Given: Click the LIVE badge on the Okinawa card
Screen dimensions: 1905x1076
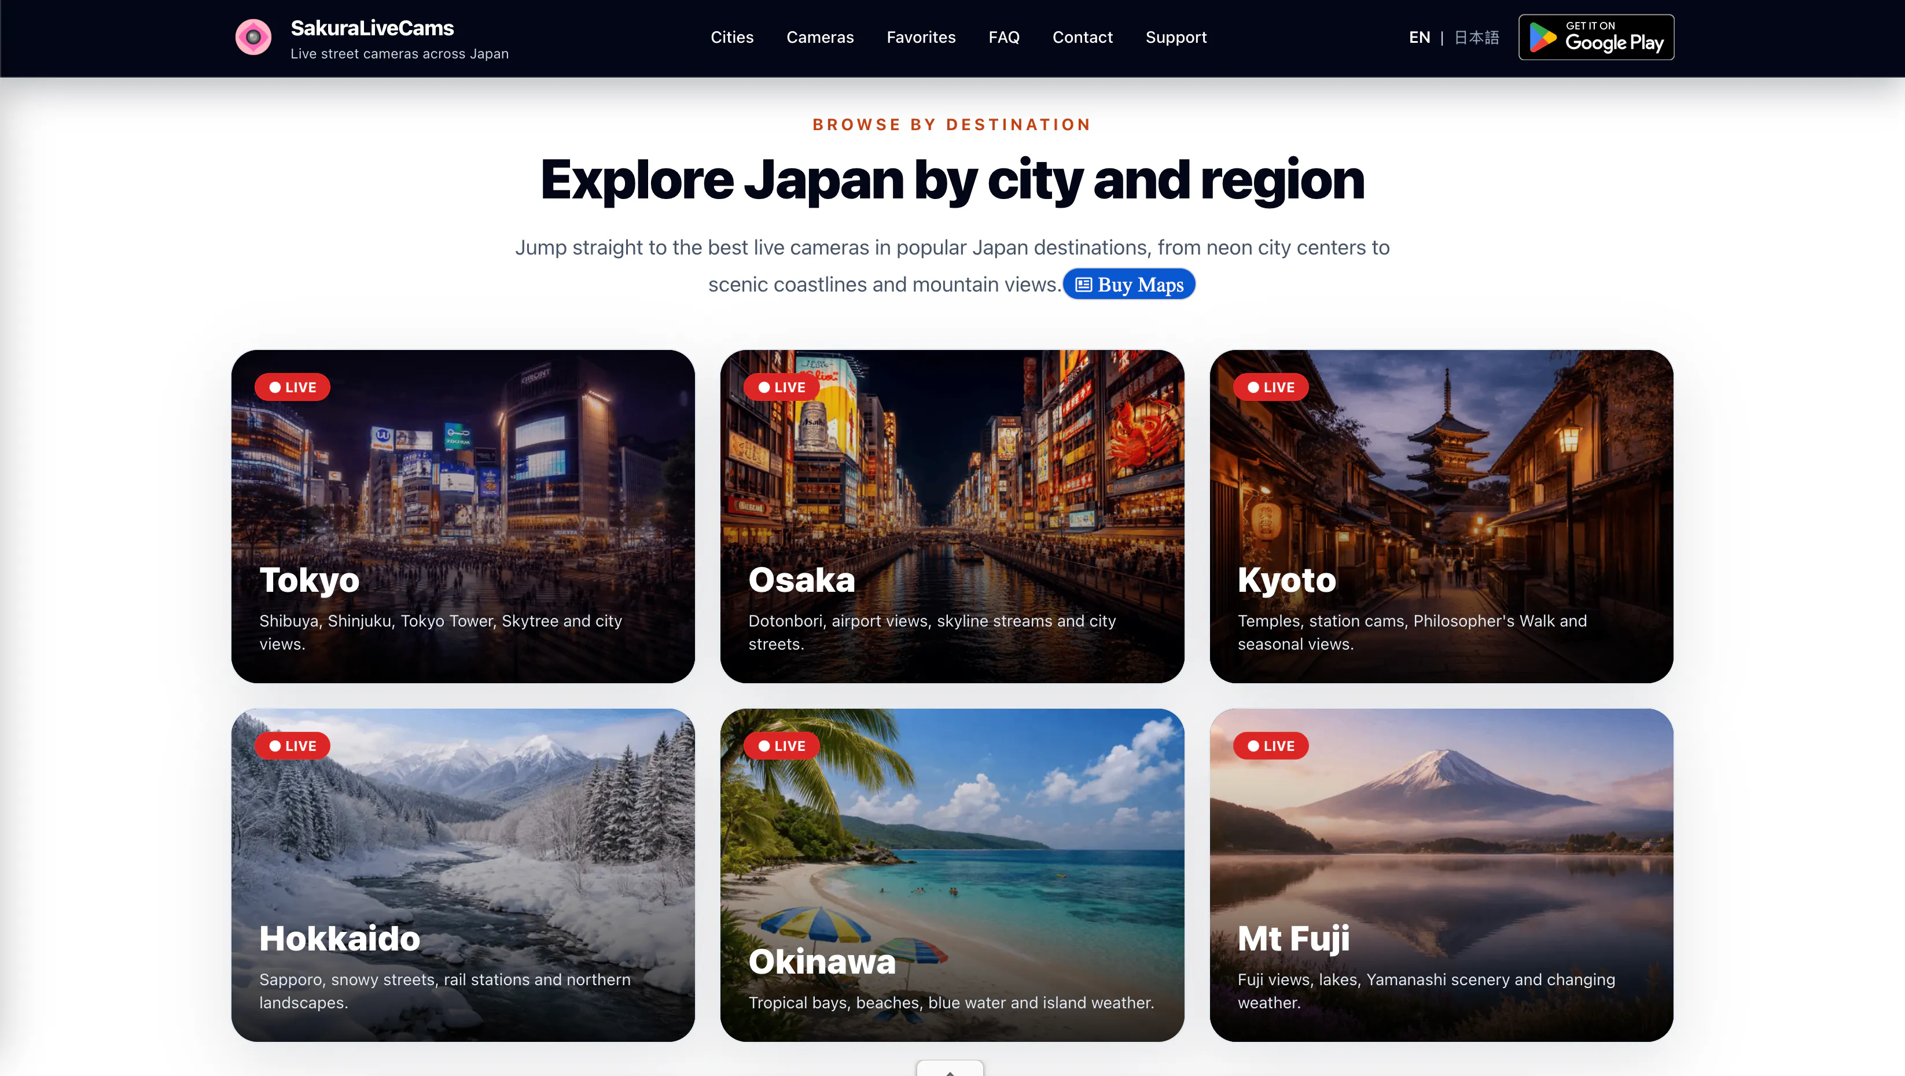Looking at the screenshot, I should pyautogui.click(x=781, y=746).
